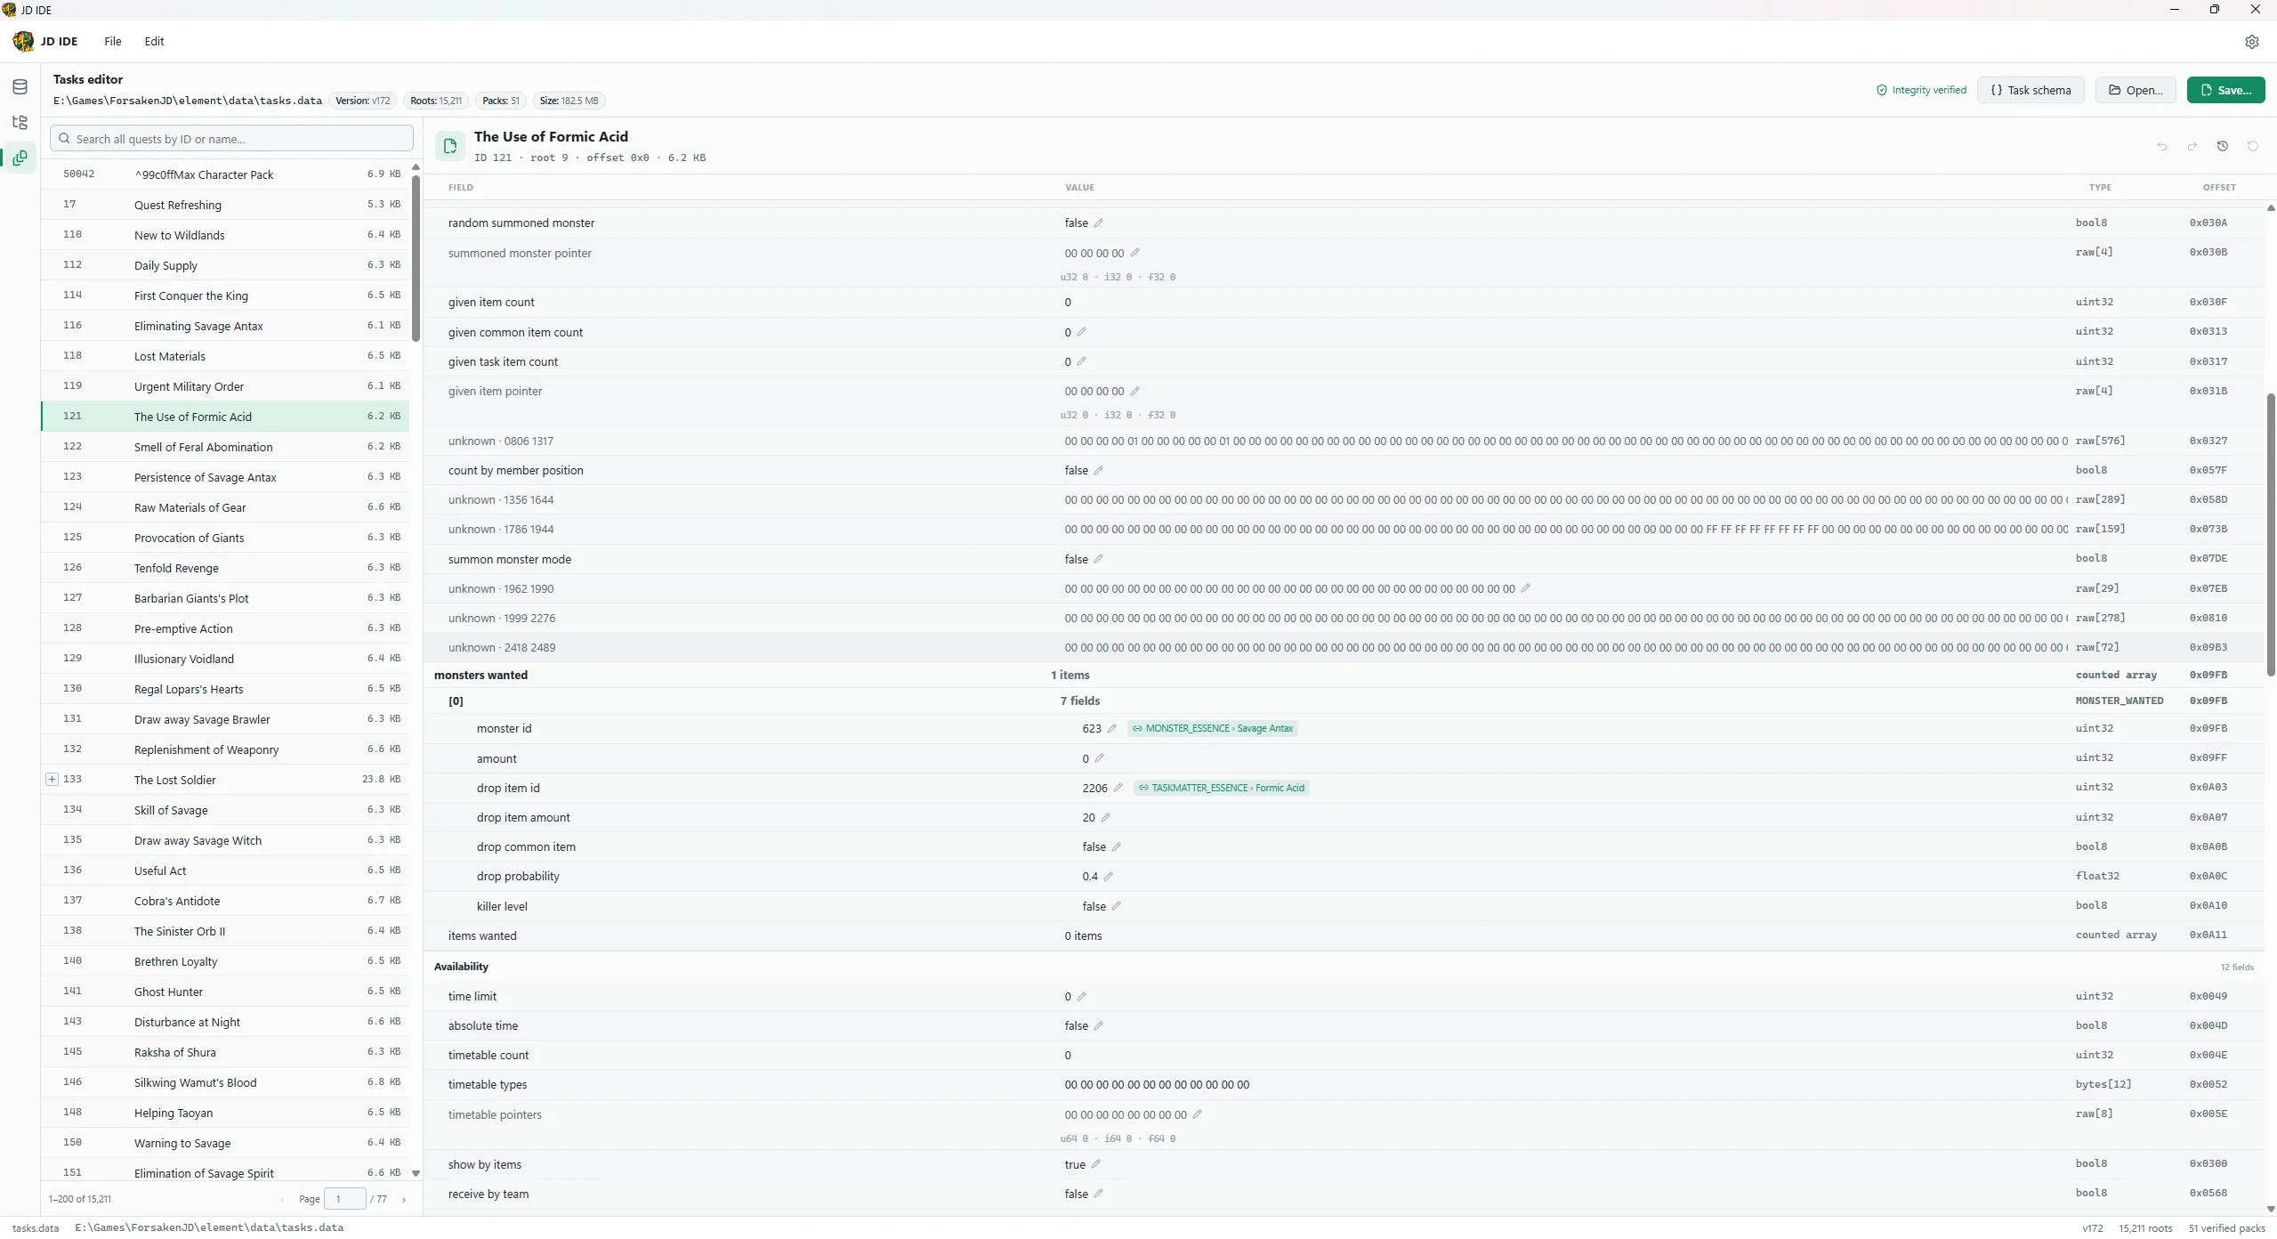
Task: Edit the drop item amount 20 pencil
Action: (x=1105, y=818)
